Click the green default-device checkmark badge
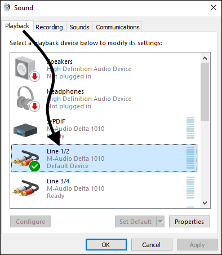222x255 pixels. (x=35, y=166)
